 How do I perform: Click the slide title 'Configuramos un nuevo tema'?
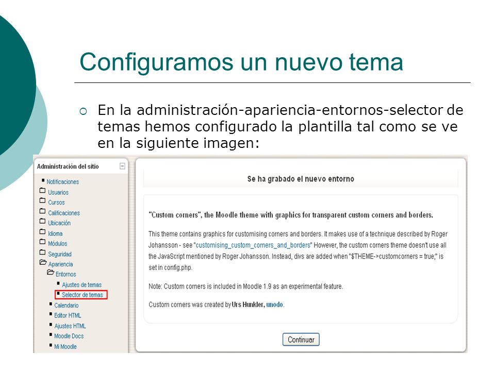pos(241,62)
